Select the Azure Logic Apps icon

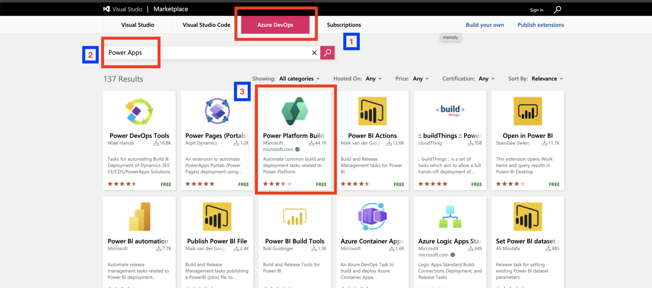point(450,216)
